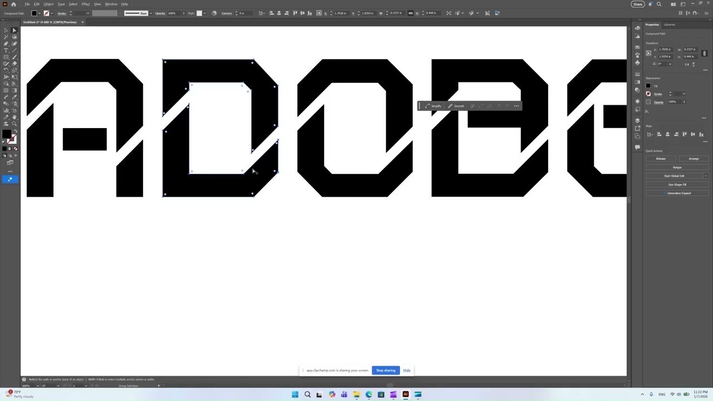Open the notifications bell icon
The height and width of the screenshot is (401, 713).
(650, 4)
